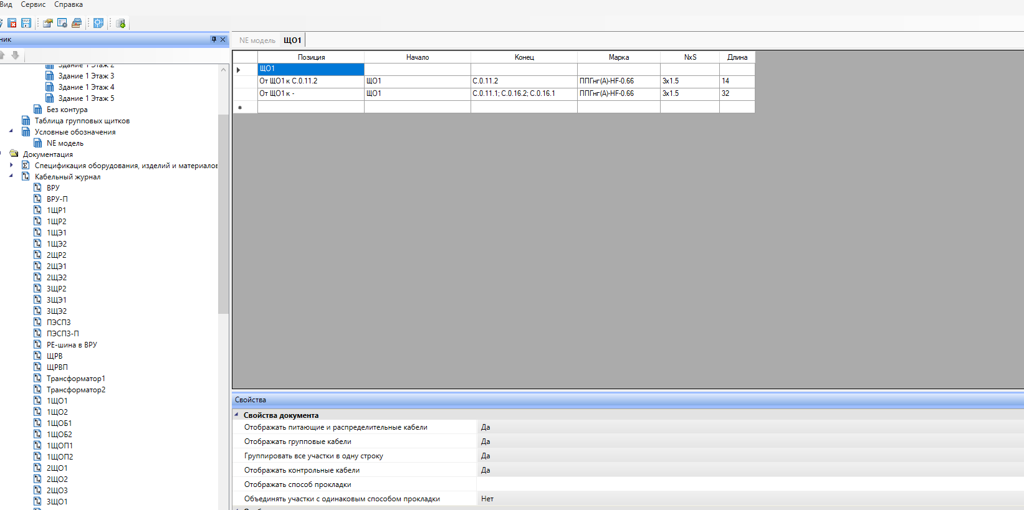This screenshot has height=510, width=1024.
Task: Select the cell 'От ЩО1 к -'
Action: 311,94
